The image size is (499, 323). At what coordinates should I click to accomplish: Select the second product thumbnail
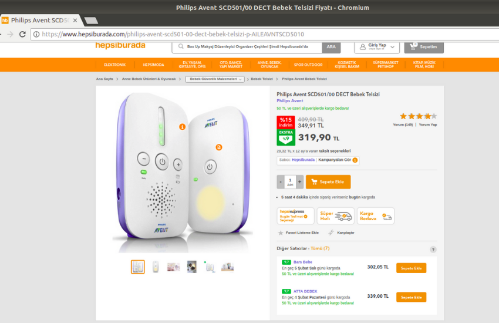click(x=156, y=267)
